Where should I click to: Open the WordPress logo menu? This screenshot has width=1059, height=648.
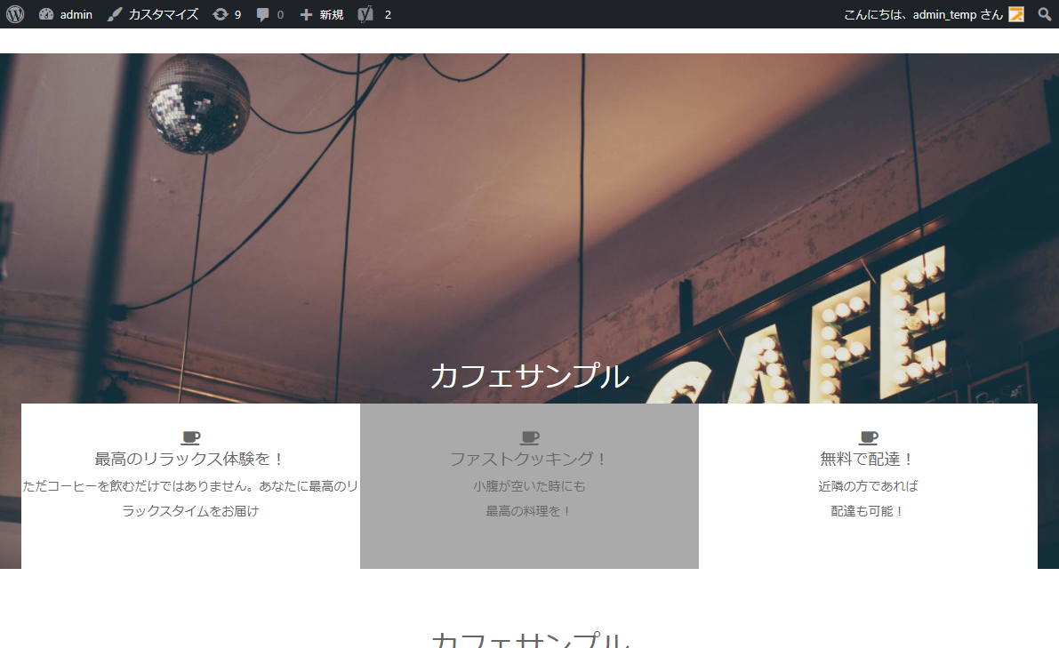coord(14,14)
